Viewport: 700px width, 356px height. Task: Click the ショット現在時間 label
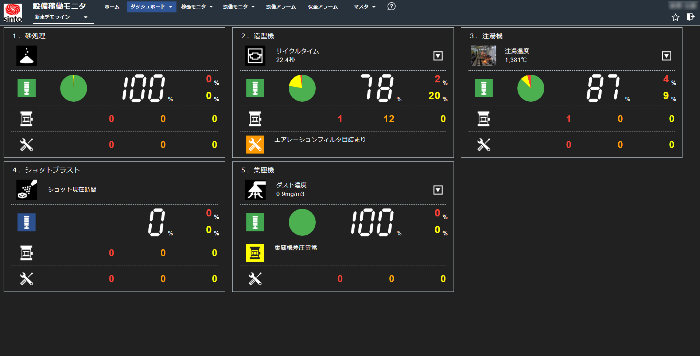[x=72, y=189]
